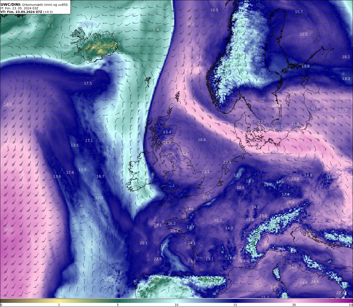Click the 20.5 value label
This screenshot has height=307, width=353.
pyautogui.click(x=240, y=188)
